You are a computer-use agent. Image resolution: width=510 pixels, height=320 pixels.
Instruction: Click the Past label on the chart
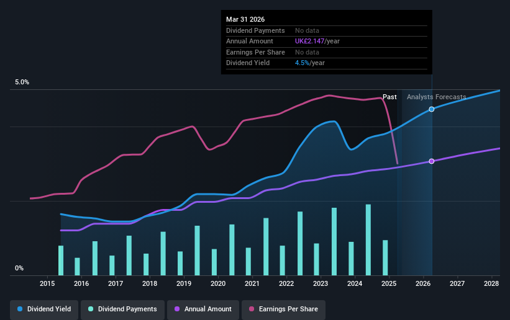point(389,97)
